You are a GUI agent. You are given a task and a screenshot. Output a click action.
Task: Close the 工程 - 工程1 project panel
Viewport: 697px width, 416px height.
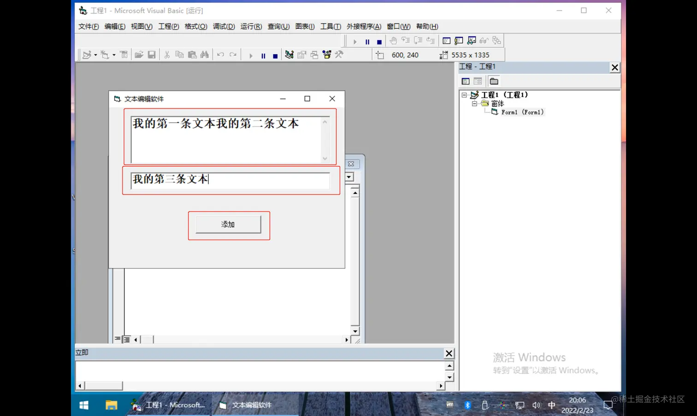click(615, 68)
